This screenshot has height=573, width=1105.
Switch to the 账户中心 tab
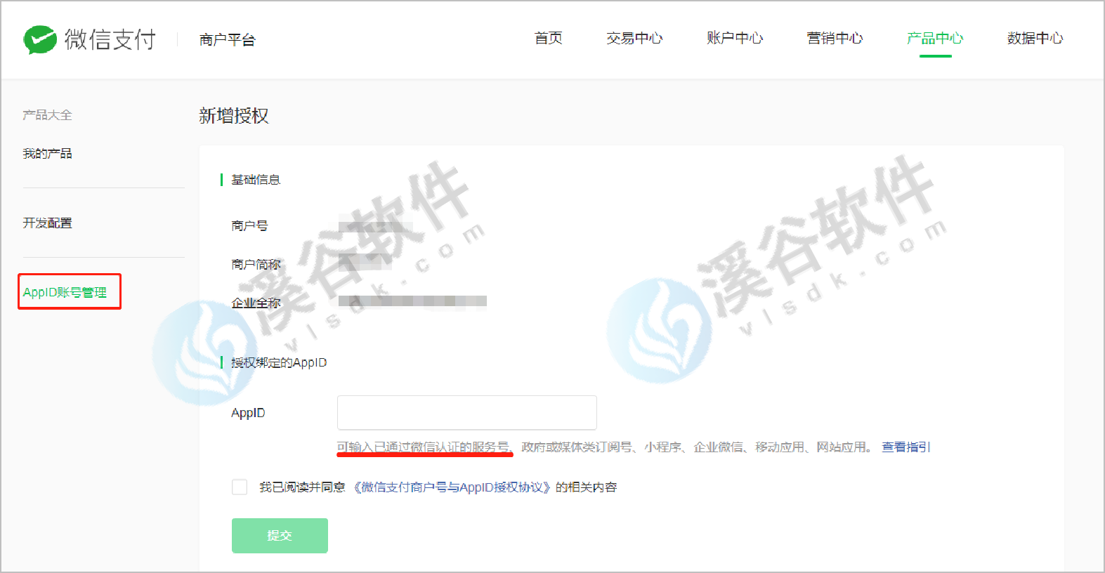point(735,38)
